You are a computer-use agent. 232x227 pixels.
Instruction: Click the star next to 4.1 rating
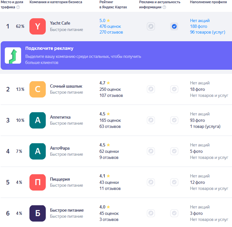point(108,176)
